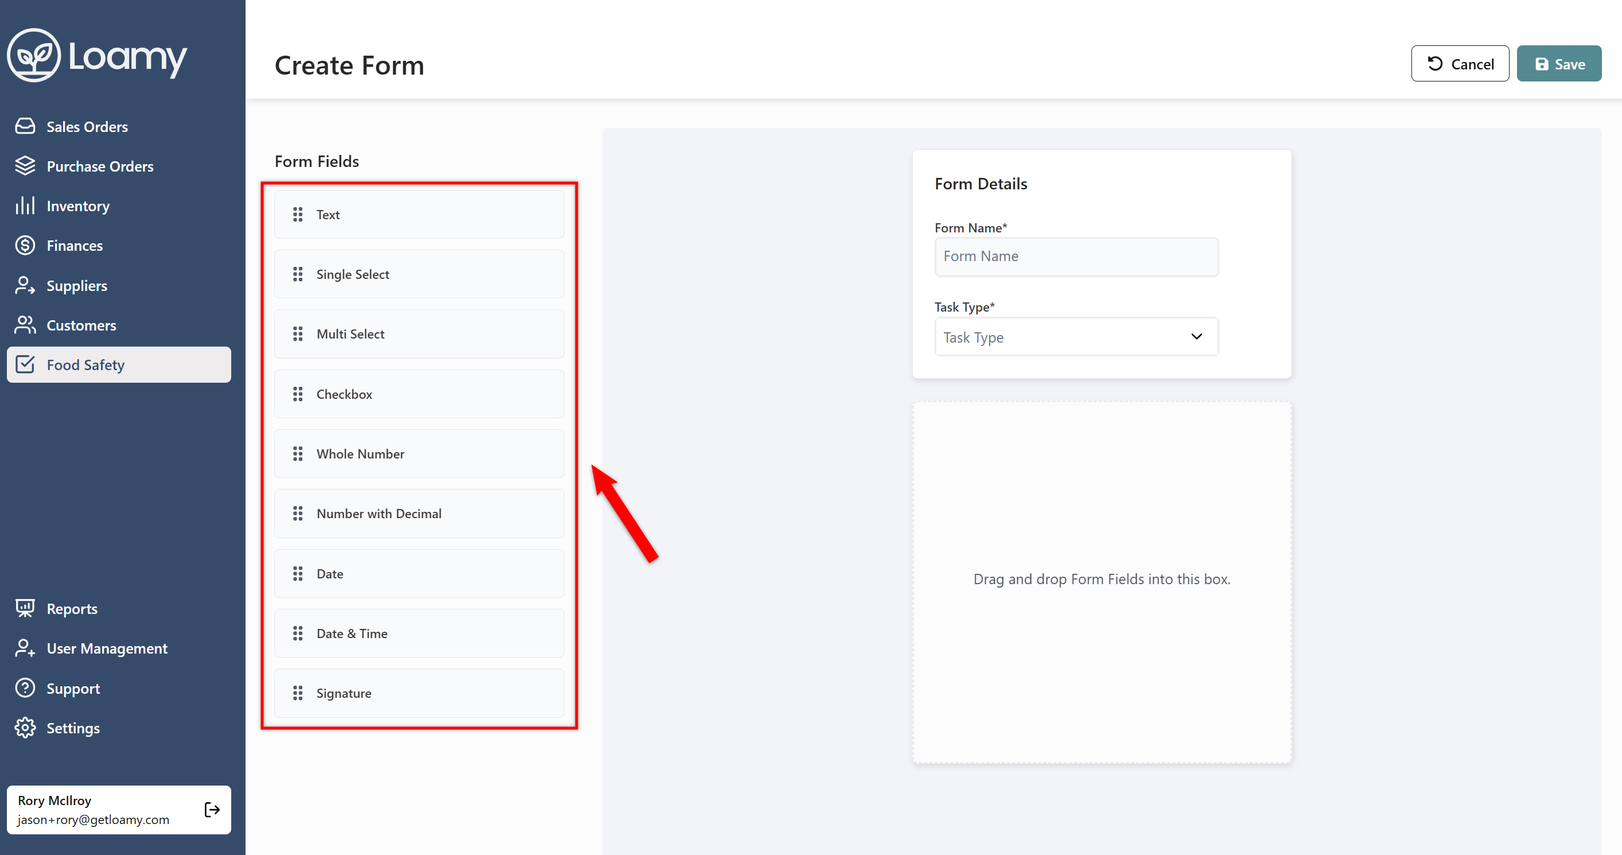Screen dimensions: 1622x855
Task: Save the new form
Action: pyautogui.click(x=1558, y=64)
